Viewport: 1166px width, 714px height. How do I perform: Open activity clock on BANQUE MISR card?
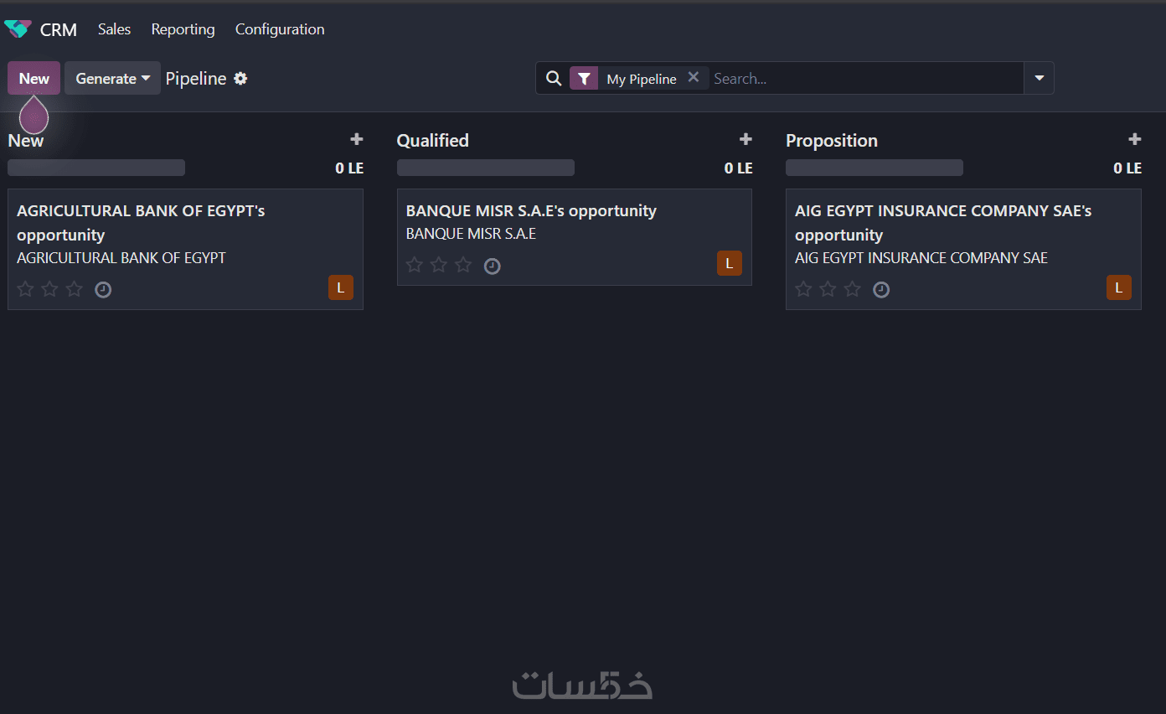[493, 266]
